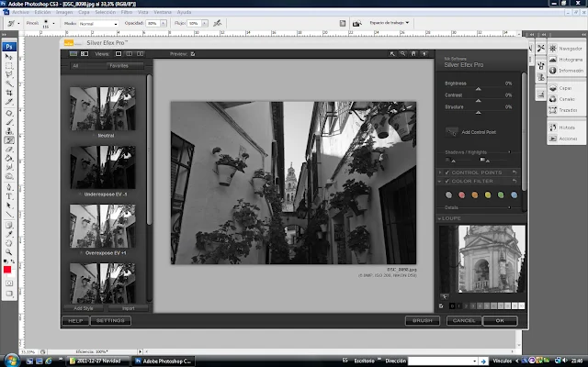This screenshot has height=367, width=588.
Task: Click the Help button
Action: click(75, 320)
